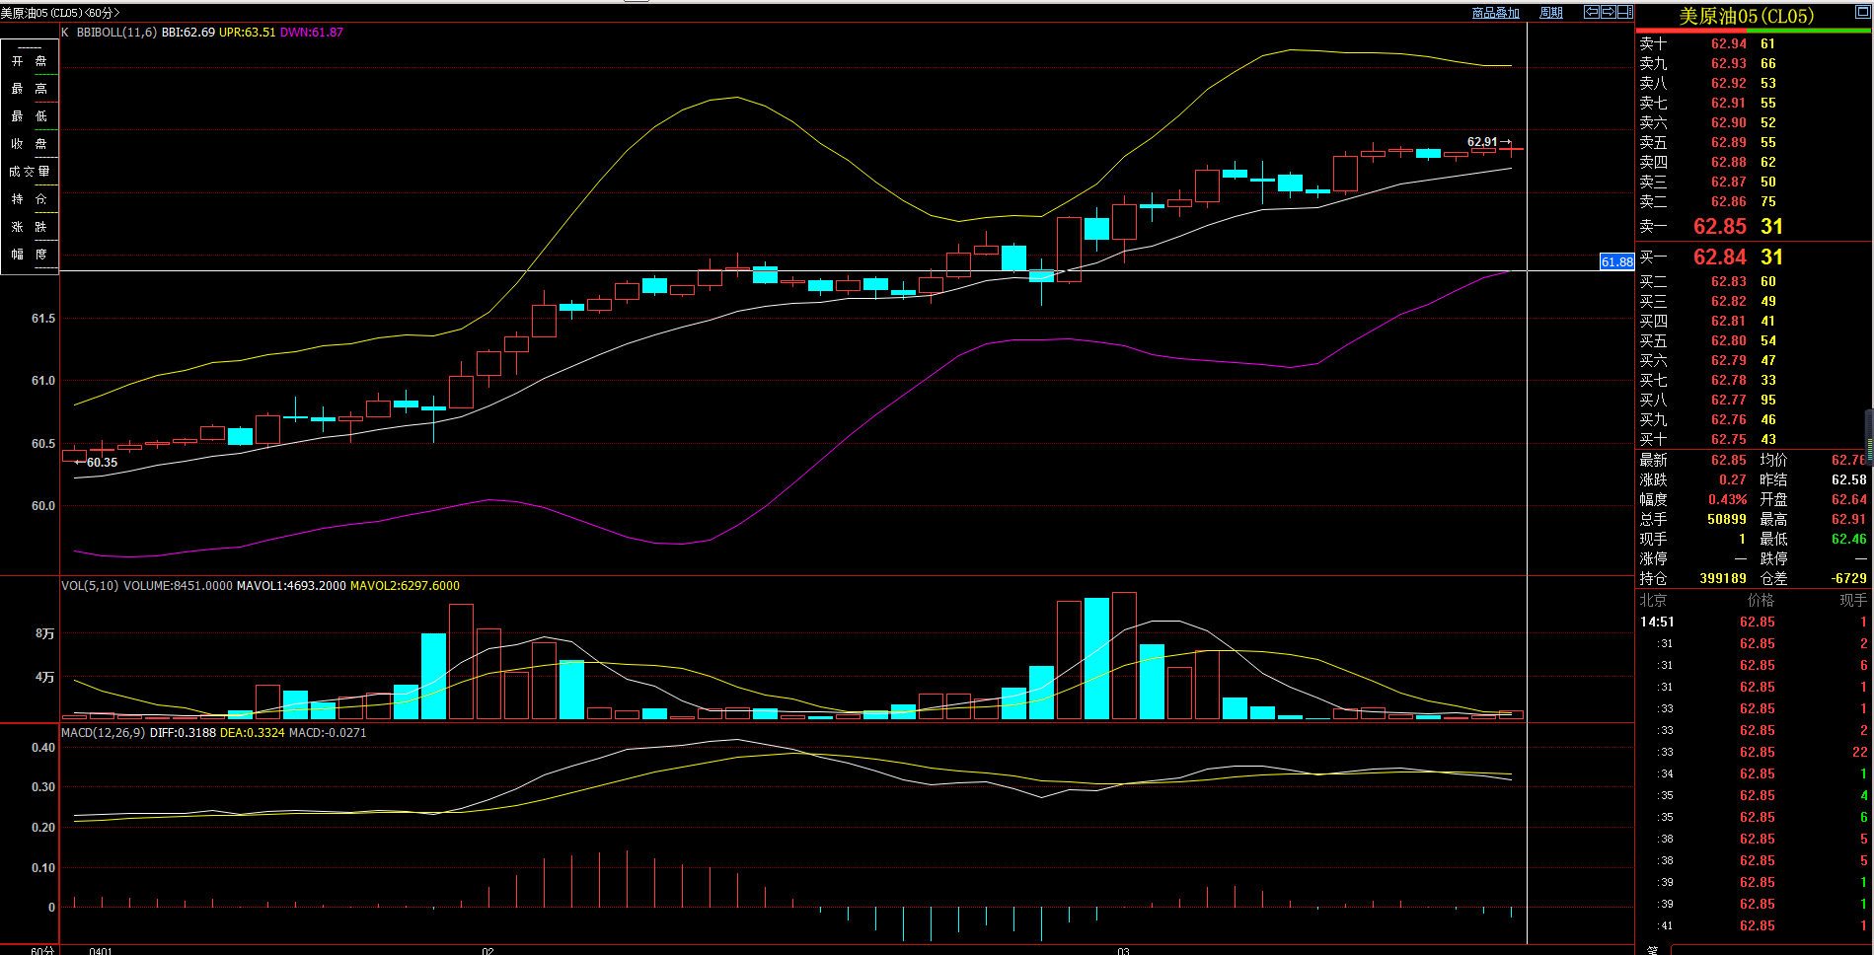Select the 卖十 62.94 ask row

coord(1754,43)
